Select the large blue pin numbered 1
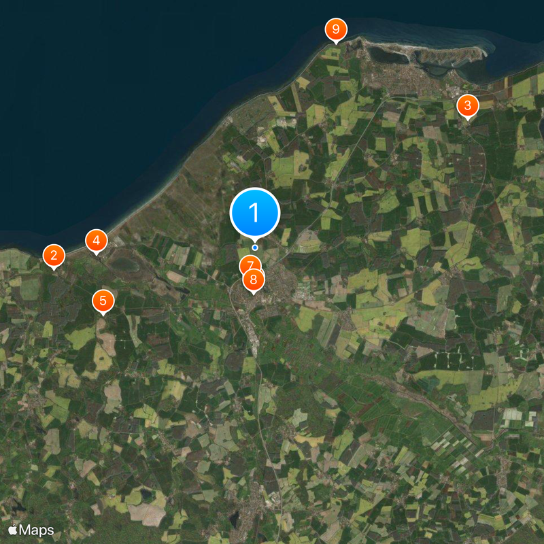This screenshot has height=544, width=544. pyautogui.click(x=254, y=213)
